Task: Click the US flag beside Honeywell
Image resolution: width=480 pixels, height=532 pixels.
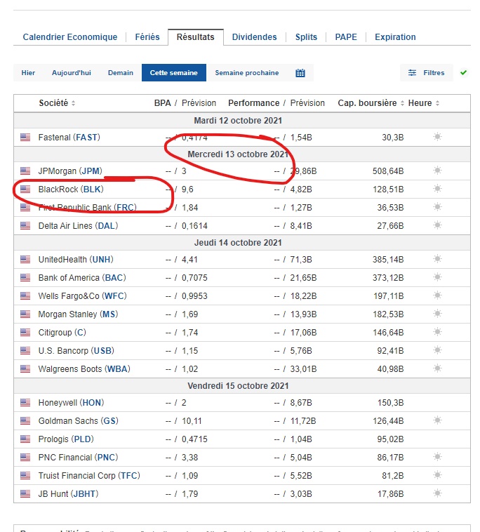Action: [x=25, y=402]
